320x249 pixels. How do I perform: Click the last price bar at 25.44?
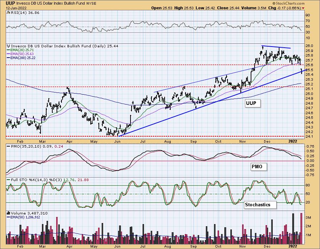point(302,71)
